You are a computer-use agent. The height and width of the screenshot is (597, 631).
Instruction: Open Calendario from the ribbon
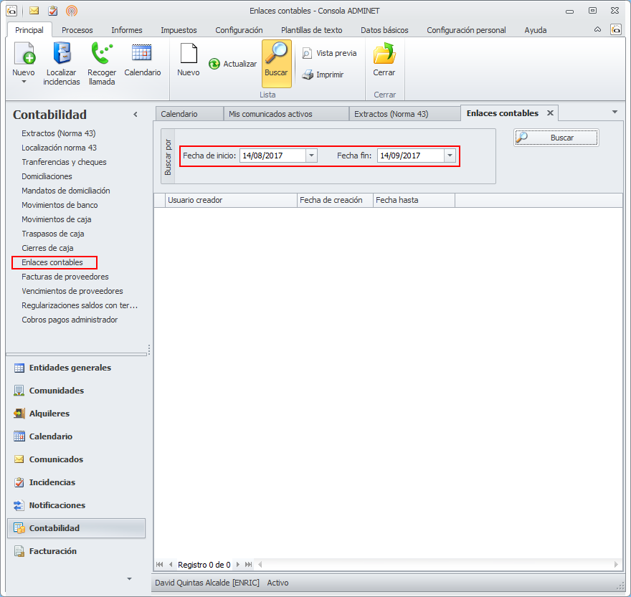(143, 60)
